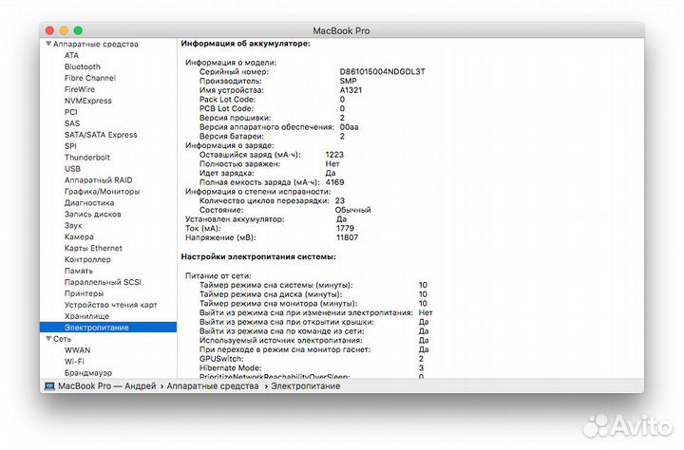Select Запись дисков in the sidebar
The width and height of the screenshot is (684, 450).
(x=92, y=215)
